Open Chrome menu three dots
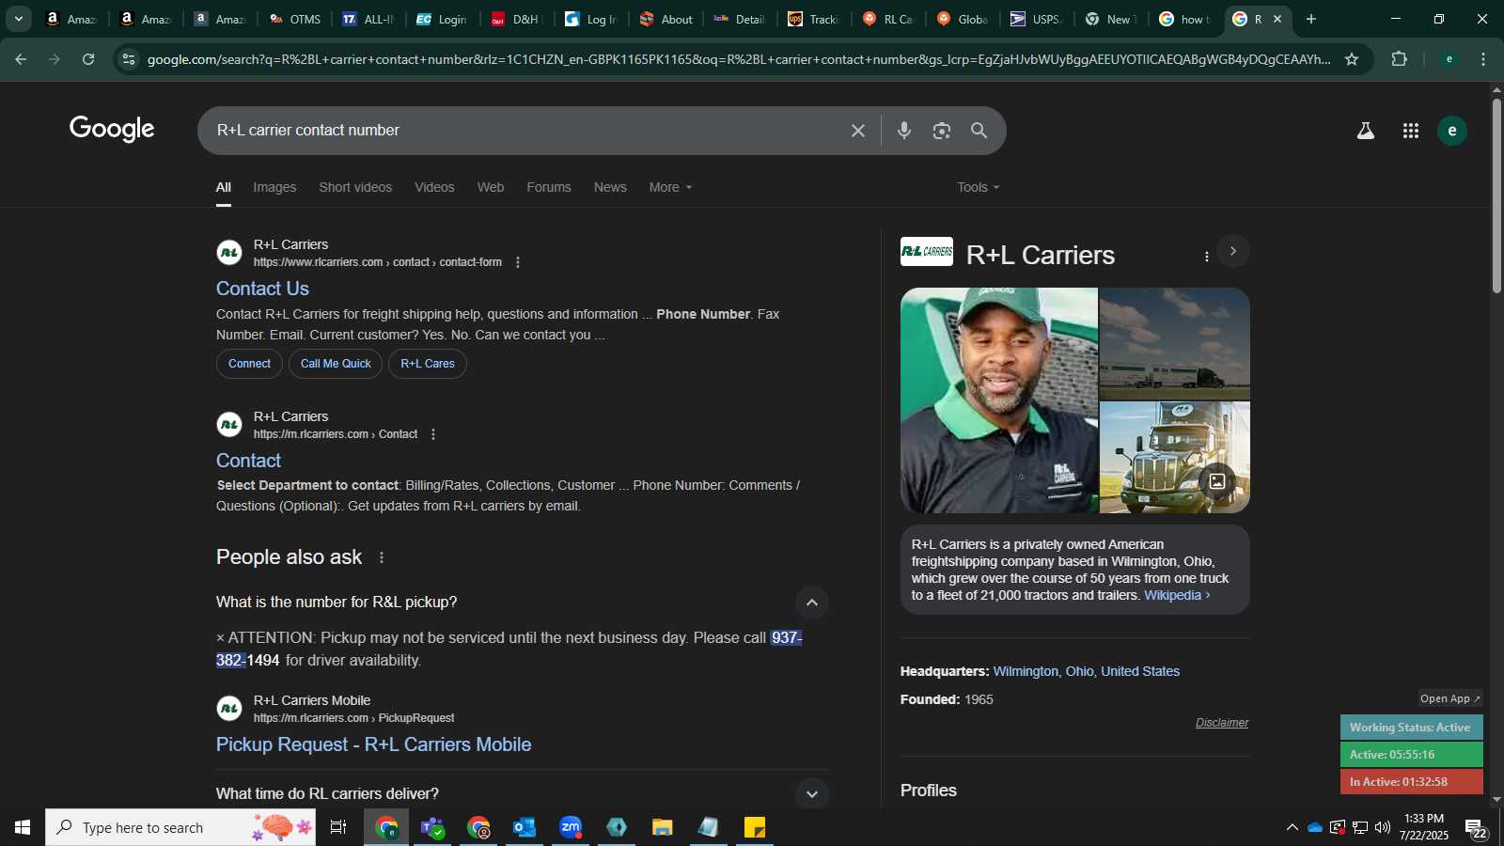Image resolution: width=1504 pixels, height=846 pixels. pyautogui.click(x=1484, y=59)
